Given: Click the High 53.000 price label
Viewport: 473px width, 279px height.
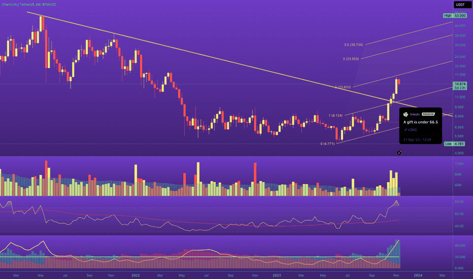Looking at the screenshot, I should click(x=455, y=16).
